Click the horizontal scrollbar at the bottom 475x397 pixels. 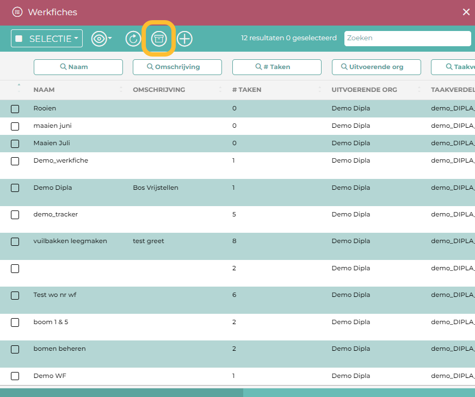(x=121, y=392)
